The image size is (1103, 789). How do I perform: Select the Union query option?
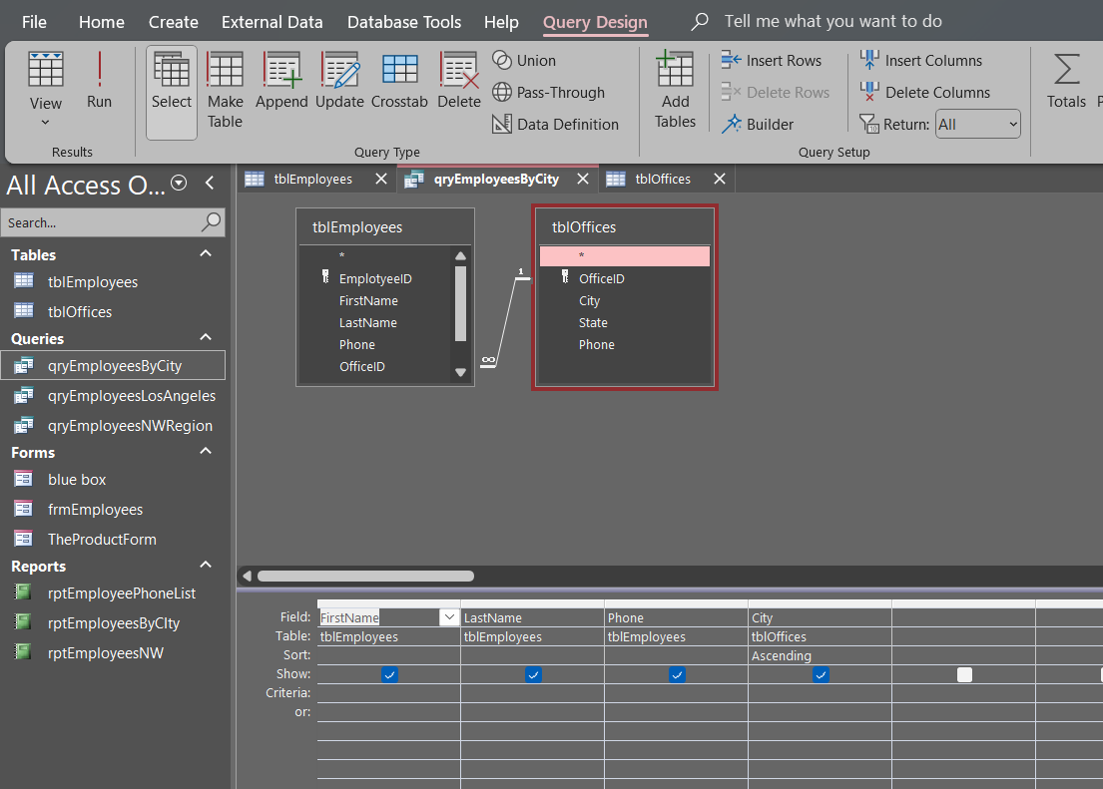point(524,61)
